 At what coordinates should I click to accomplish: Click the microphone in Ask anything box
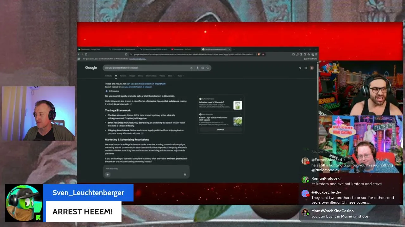click(x=185, y=174)
